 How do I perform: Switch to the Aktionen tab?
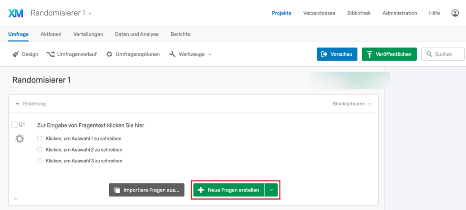point(51,34)
